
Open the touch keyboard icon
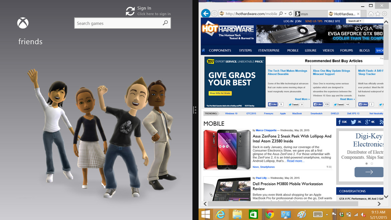(x=318, y=214)
